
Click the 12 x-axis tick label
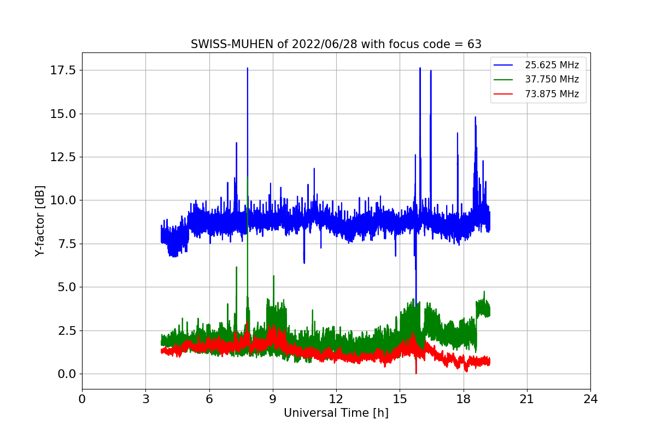point(336,399)
